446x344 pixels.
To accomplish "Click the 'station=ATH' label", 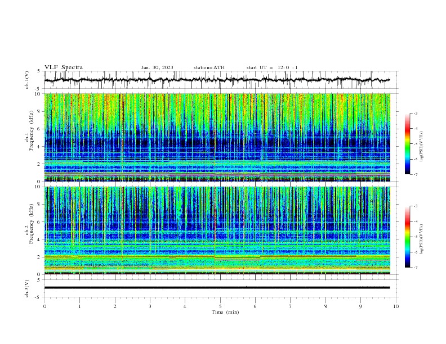I will pyautogui.click(x=209, y=67).
